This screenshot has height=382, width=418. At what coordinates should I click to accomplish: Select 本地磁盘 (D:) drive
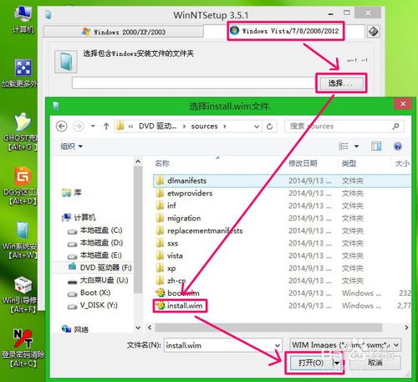click(x=95, y=243)
